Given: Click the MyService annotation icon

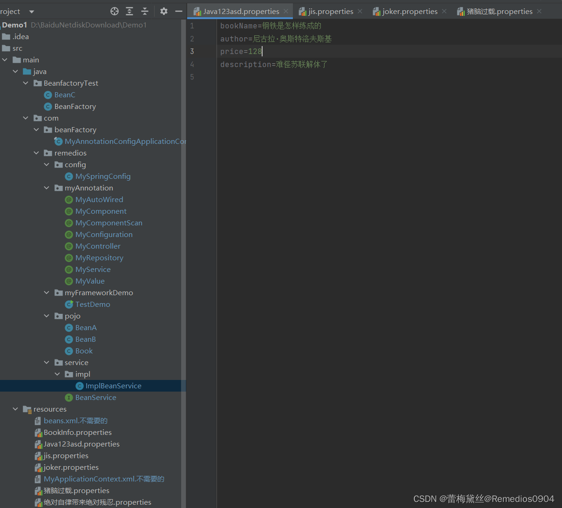Looking at the screenshot, I should [x=69, y=270].
